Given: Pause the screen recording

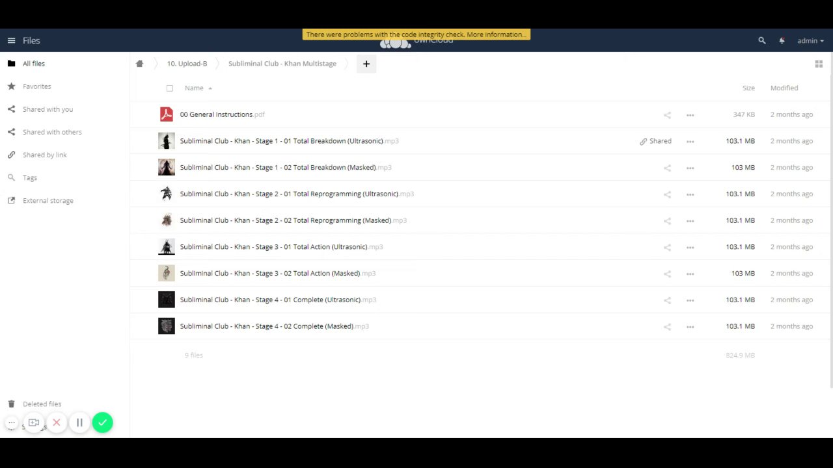Looking at the screenshot, I should coord(79,423).
